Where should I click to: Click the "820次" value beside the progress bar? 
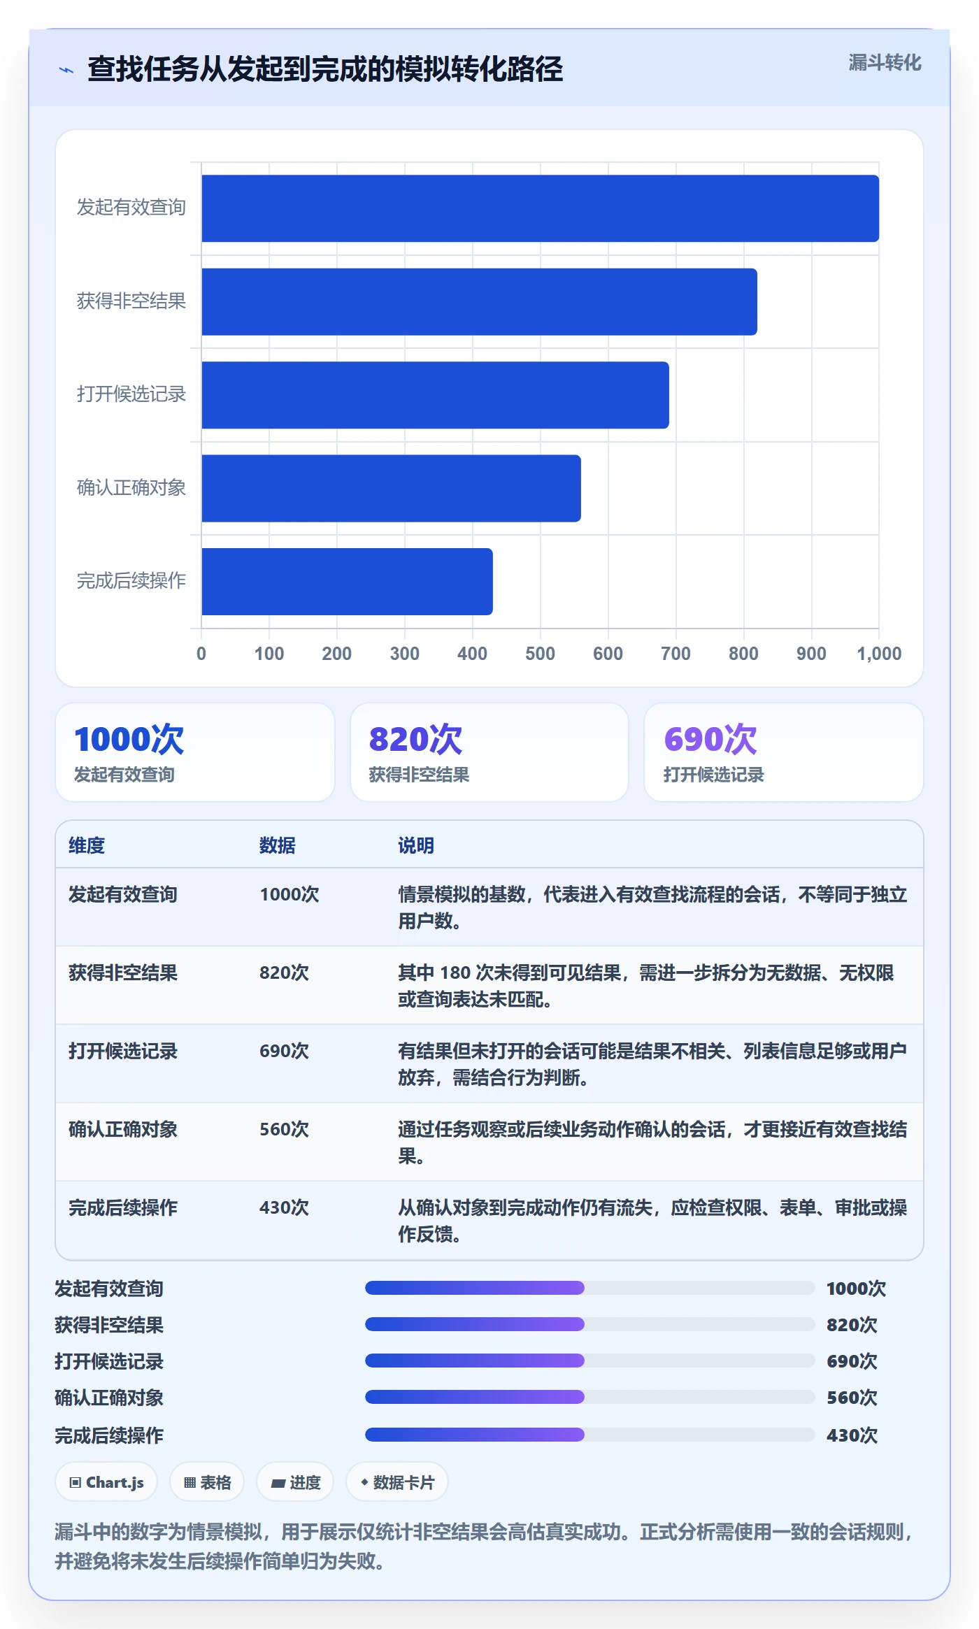[852, 1325]
